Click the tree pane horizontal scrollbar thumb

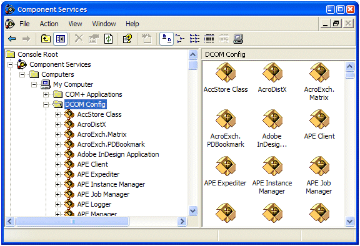point(72,222)
